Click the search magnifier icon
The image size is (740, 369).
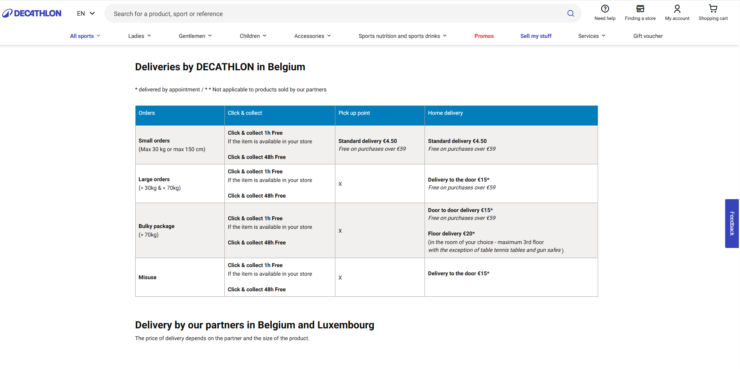point(571,13)
